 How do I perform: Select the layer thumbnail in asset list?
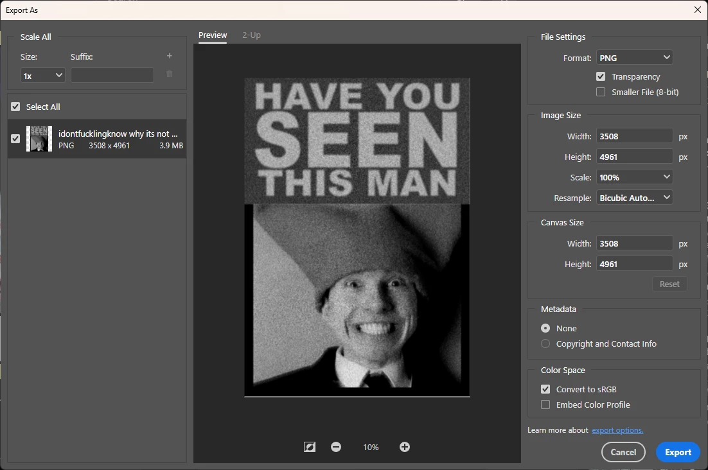pos(39,139)
